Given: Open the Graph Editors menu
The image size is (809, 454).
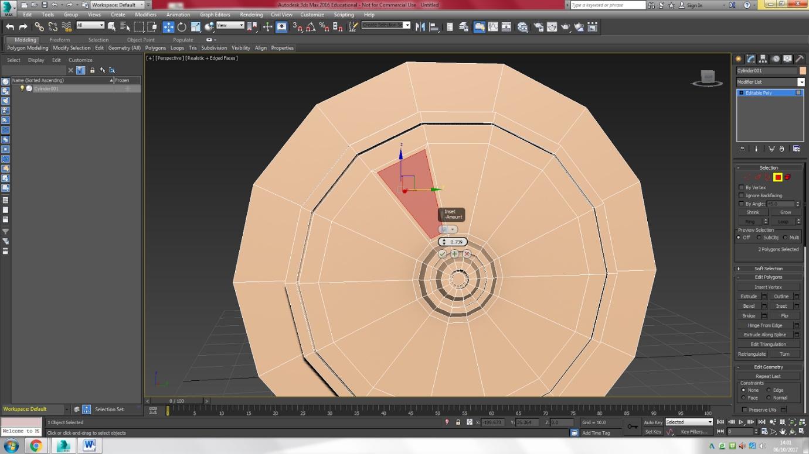Looking at the screenshot, I should [215, 15].
